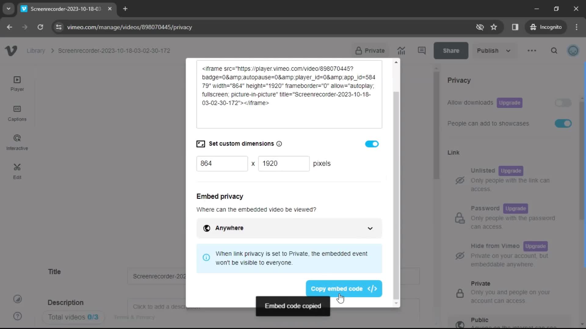Click Upgrade badge beside Allow downloads
This screenshot has height=329, width=586.
[509, 103]
